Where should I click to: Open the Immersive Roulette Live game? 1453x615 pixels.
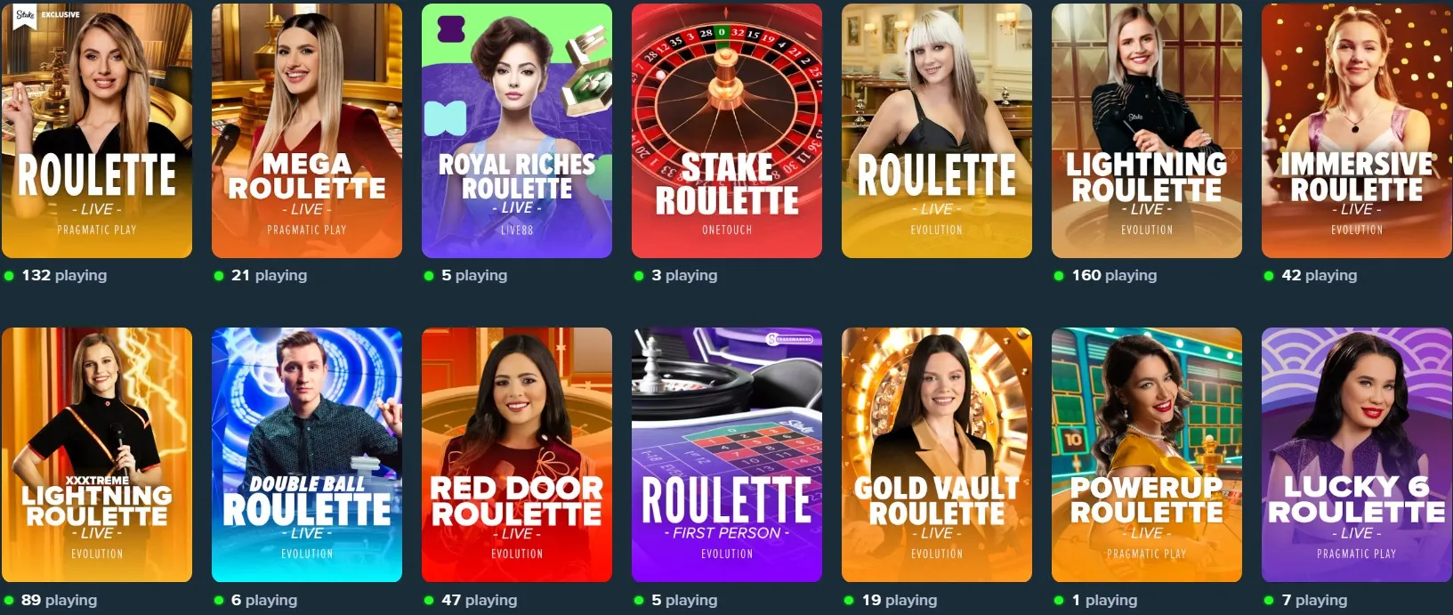pos(1357,131)
